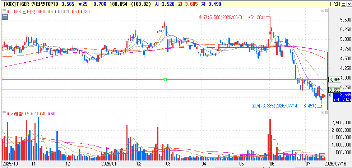Select the 거래량 volume legend label
The image size is (352, 168).
[15, 114]
